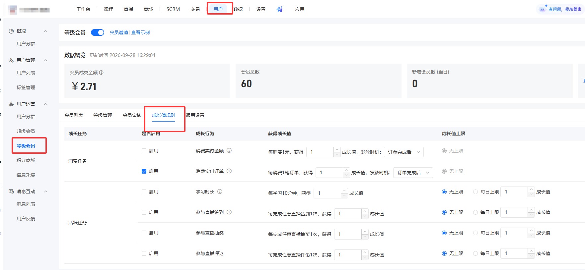Enable the 学习时长 checkbox

coord(144,192)
